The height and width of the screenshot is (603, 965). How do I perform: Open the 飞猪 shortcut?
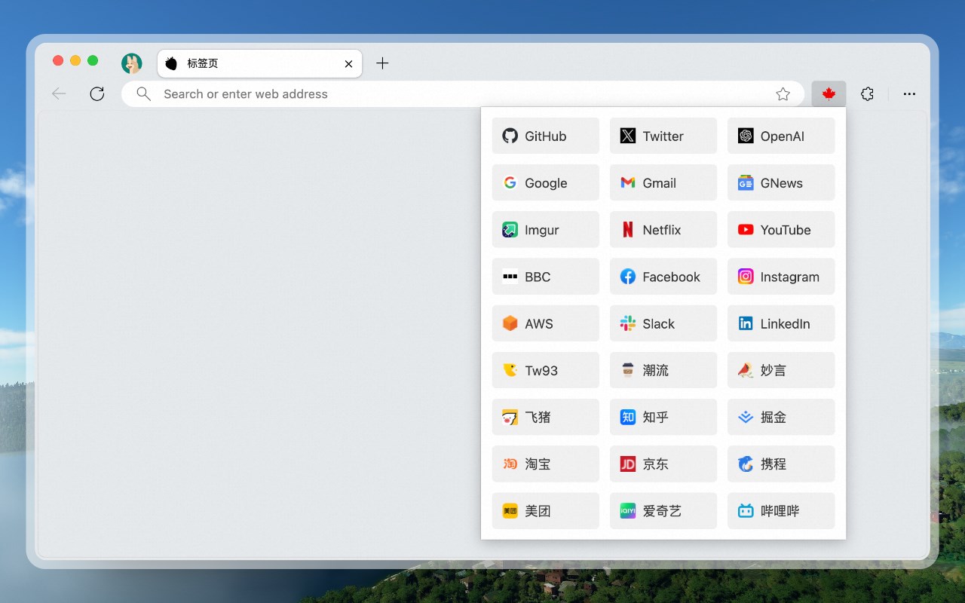point(546,417)
